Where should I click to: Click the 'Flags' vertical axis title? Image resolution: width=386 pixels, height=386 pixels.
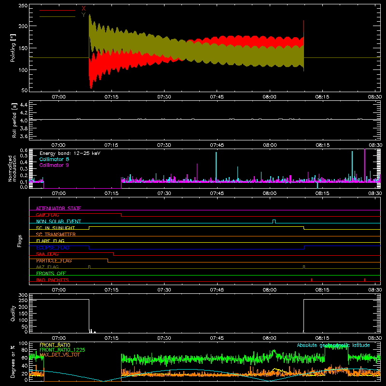coord(20,241)
